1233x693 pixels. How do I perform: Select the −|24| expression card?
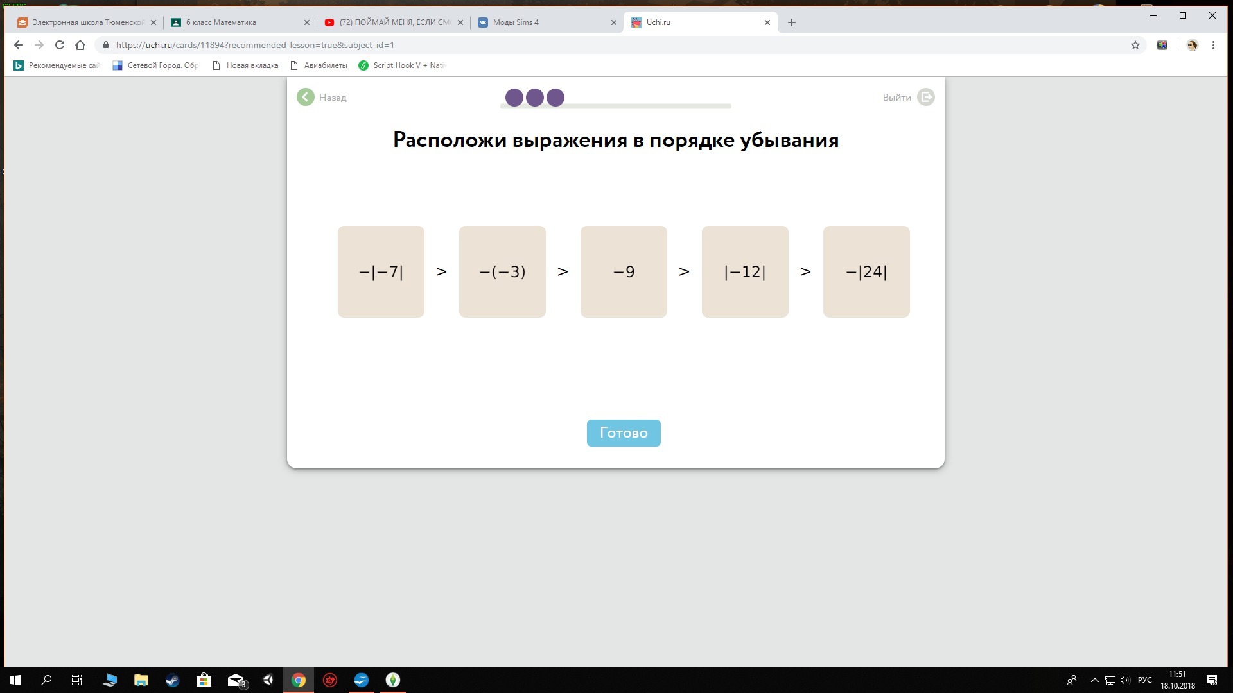coord(866,271)
